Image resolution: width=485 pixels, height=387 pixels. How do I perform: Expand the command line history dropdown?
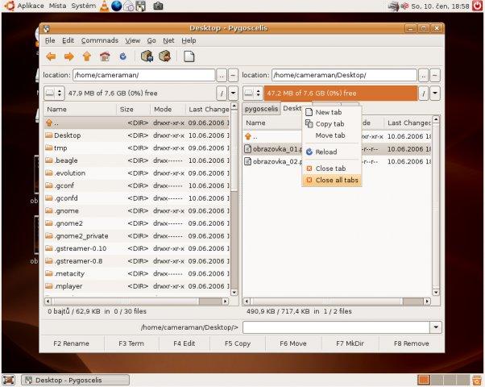coord(436,327)
